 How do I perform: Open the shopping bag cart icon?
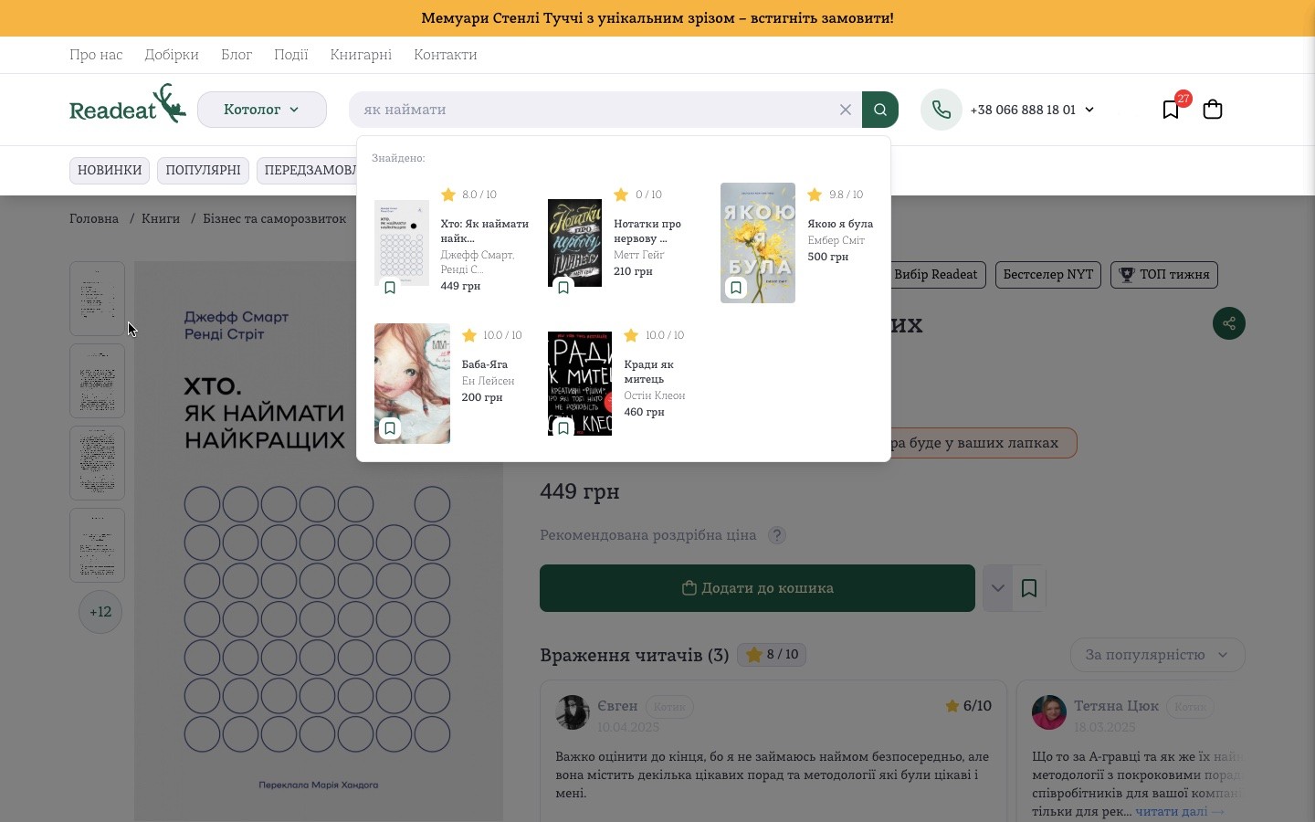[1213, 110]
